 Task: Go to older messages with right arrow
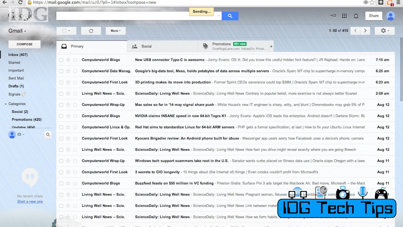click(365, 31)
